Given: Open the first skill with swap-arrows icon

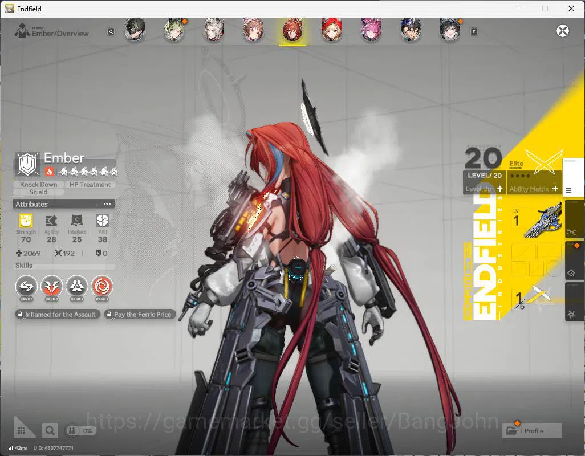Looking at the screenshot, I should pyautogui.click(x=26, y=286).
